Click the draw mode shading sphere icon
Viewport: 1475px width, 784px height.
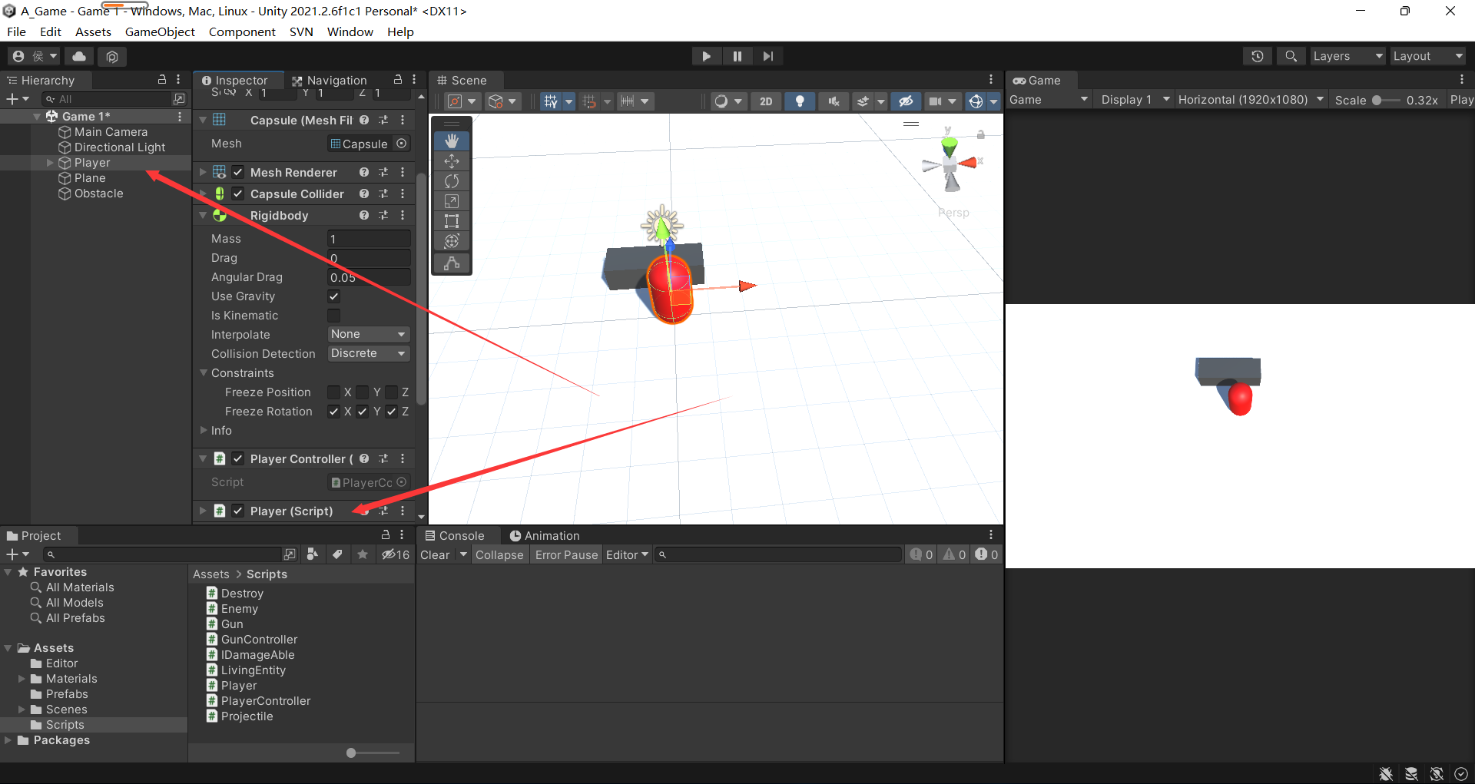(x=721, y=101)
